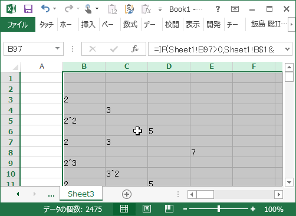The width and height of the screenshot is (296, 216).
Task: Toggle touch/mouse mode icon
Action: point(88,9)
